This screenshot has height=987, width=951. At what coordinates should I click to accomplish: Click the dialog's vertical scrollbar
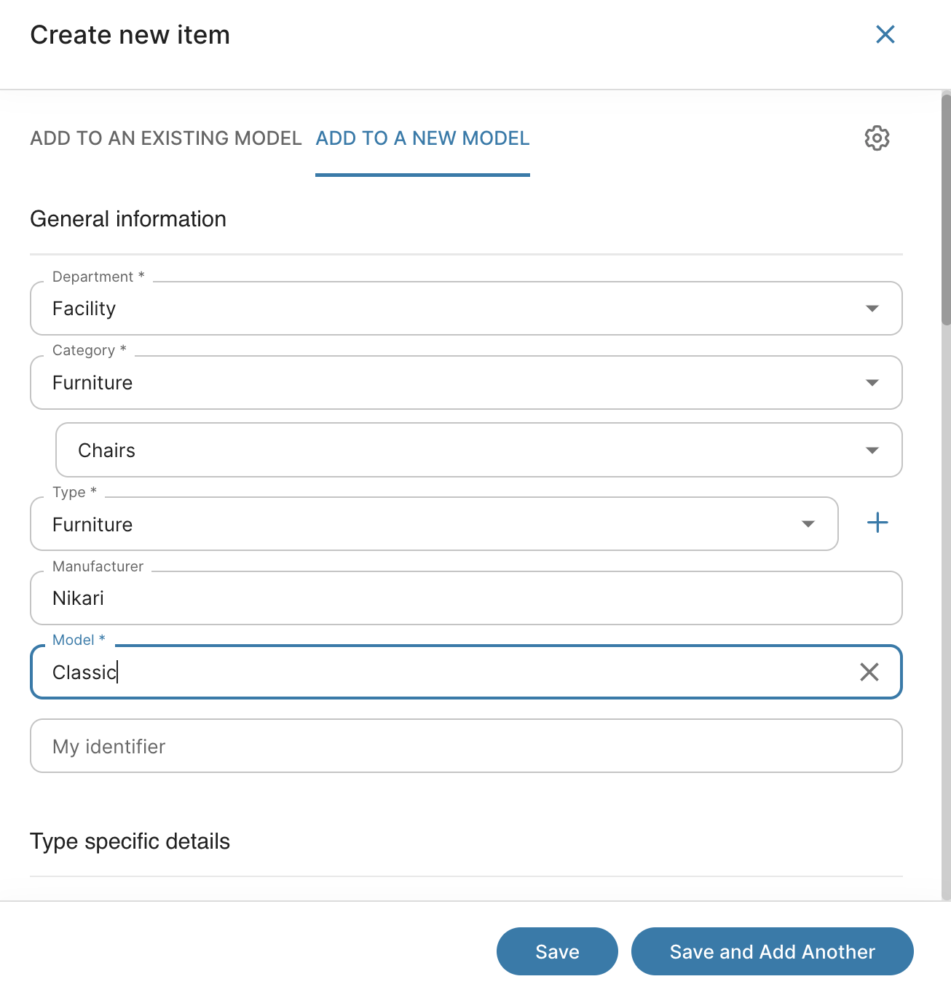point(946,210)
